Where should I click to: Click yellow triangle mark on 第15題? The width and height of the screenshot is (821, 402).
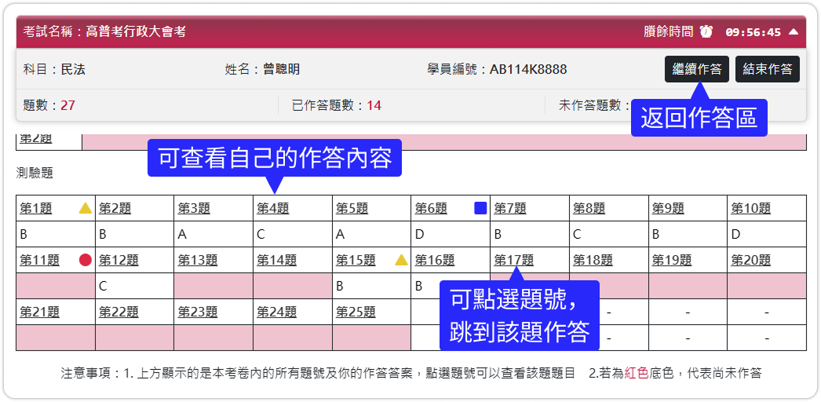401,260
